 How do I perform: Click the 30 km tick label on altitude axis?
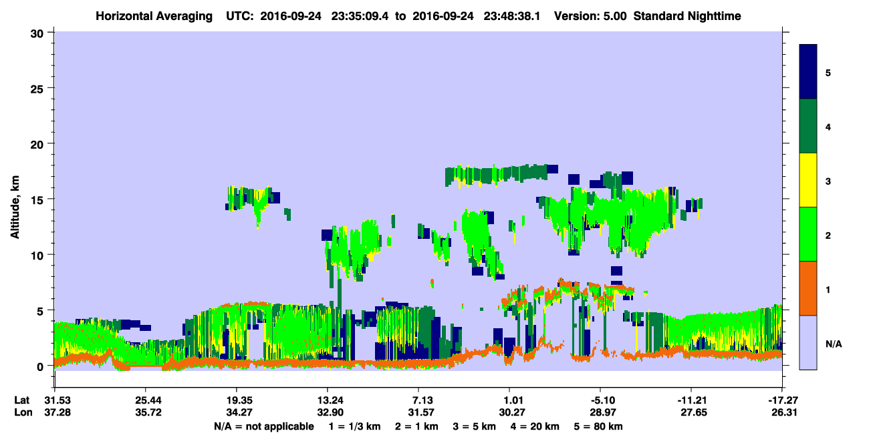click(38, 32)
